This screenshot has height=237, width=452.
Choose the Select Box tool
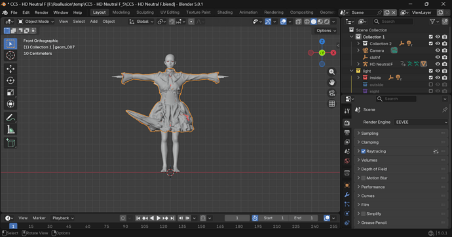[10, 44]
